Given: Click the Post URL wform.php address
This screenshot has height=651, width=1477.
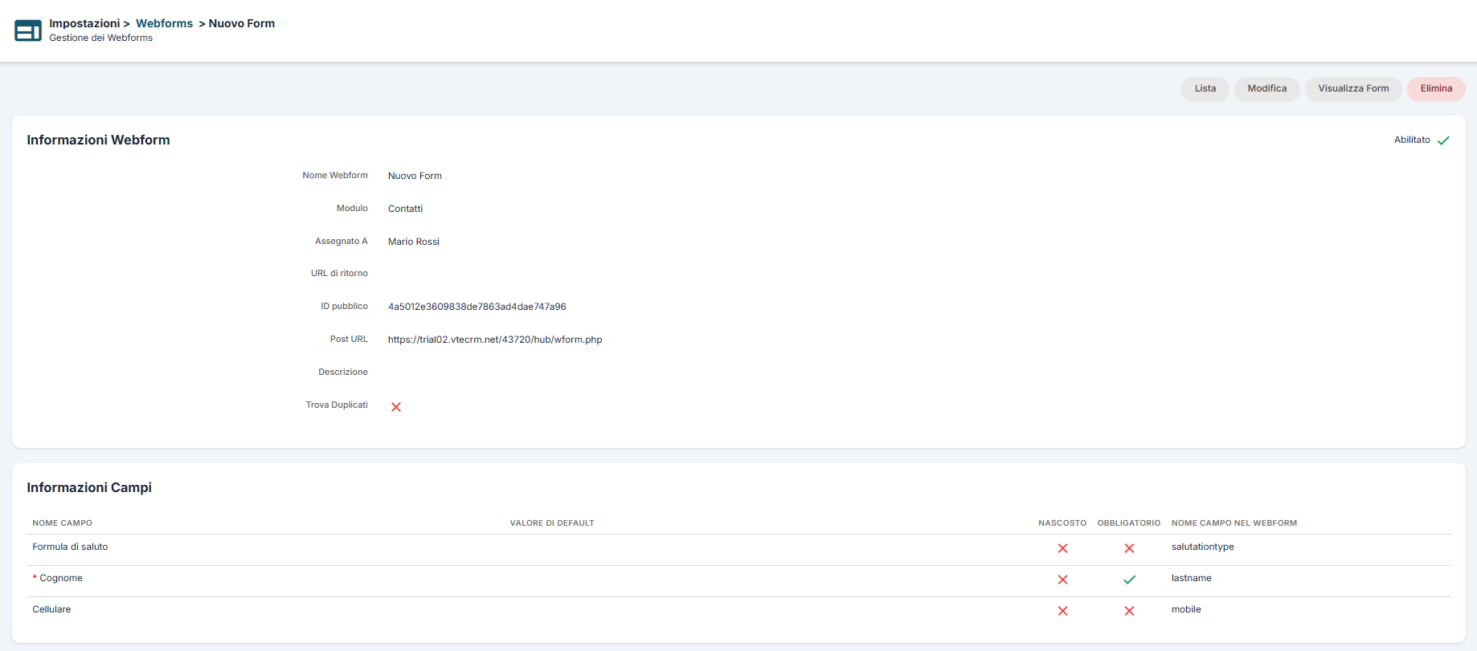Looking at the screenshot, I should pos(495,340).
